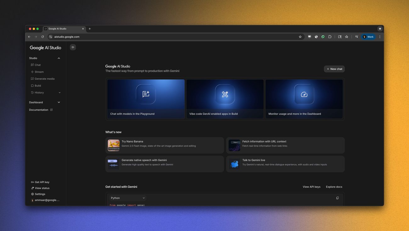
Task: Expand the History submenu chevron
Action: (59, 92)
